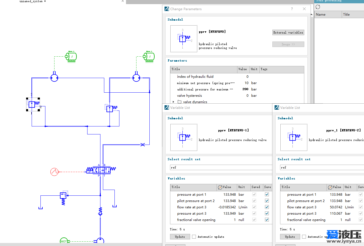Toggle Save checkbox for pressure at port 3

[267, 214]
